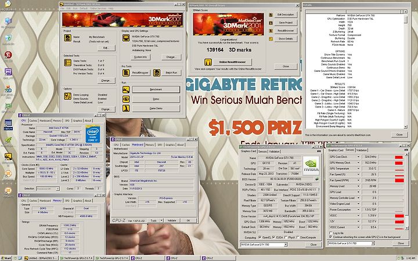418x261 pixels.
Task: Open the Graphics tab in CPU-Z Memory window
Action: (78, 201)
